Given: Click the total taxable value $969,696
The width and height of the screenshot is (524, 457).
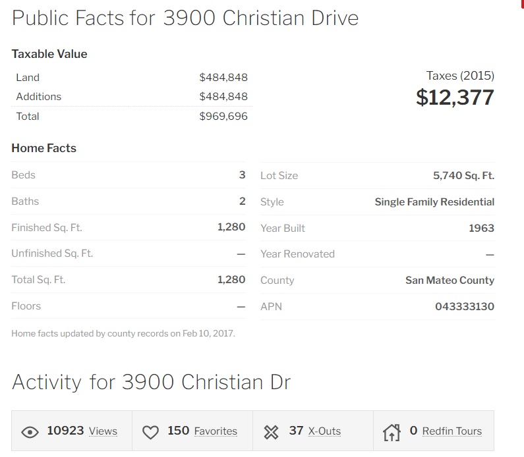Looking at the screenshot, I should click(x=223, y=117).
